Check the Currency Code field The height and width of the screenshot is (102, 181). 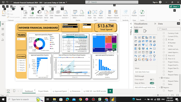coord(164,33)
